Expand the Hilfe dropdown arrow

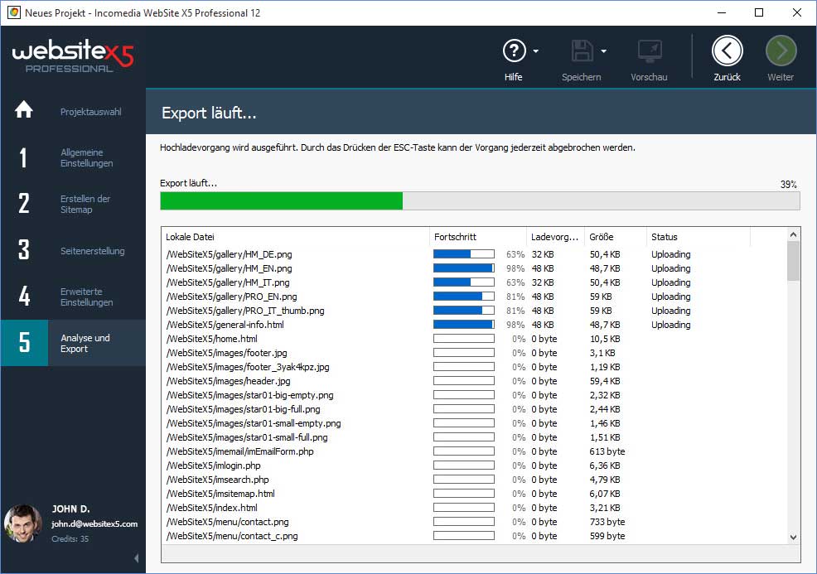536,51
